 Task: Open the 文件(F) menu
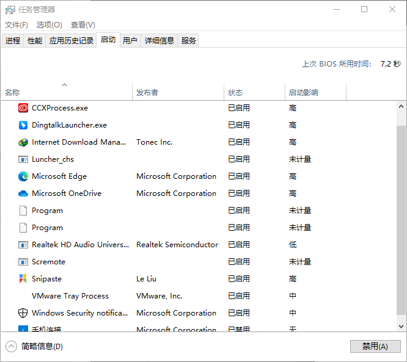pos(16,25)
